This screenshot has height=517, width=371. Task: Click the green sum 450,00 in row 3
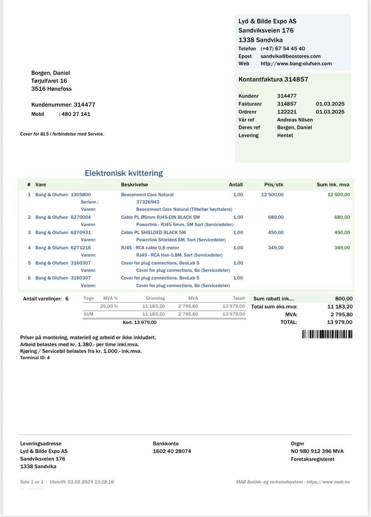point(342,232)
